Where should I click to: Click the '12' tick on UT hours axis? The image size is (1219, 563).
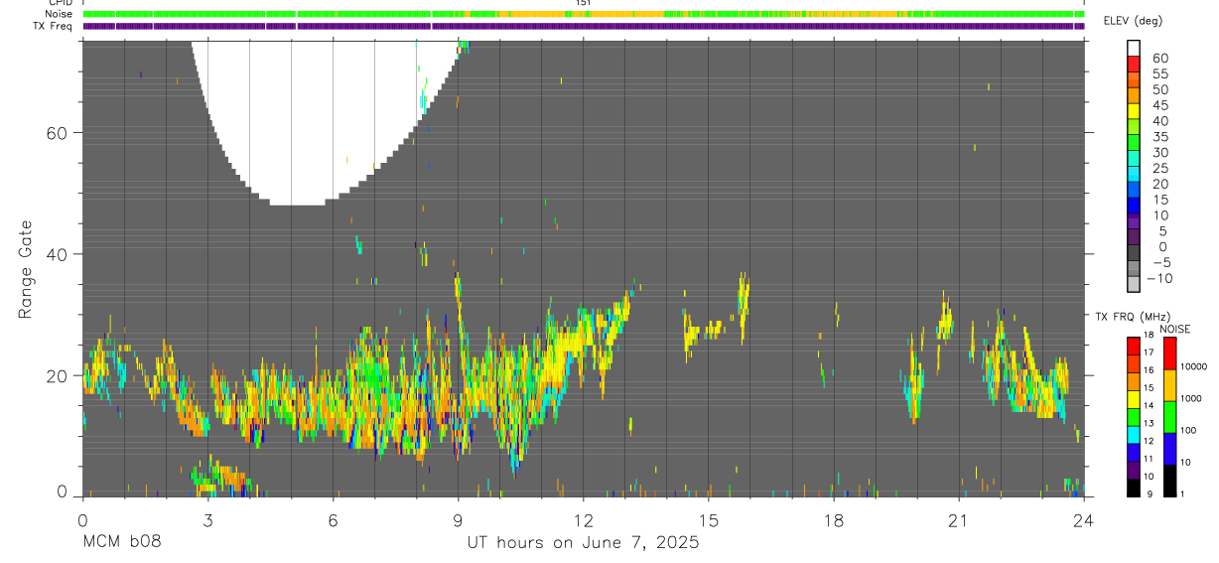tap(584, 520)
